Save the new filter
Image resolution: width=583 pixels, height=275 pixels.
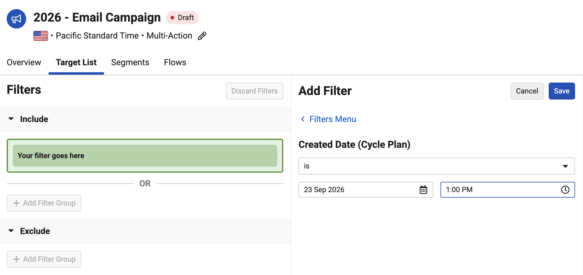(x=561, y=91)
